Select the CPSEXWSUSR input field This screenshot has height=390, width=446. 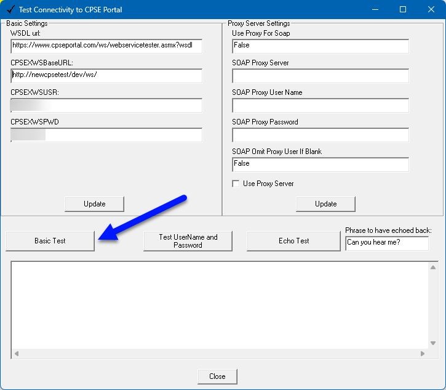pos(106,105)
